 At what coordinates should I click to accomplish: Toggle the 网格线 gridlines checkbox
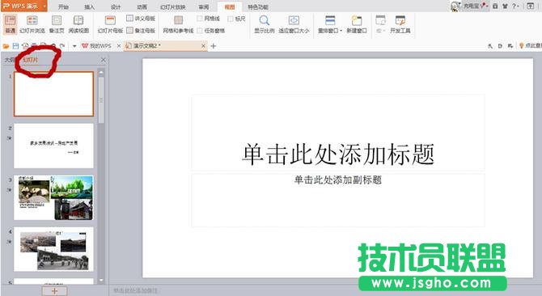point(200,19)
